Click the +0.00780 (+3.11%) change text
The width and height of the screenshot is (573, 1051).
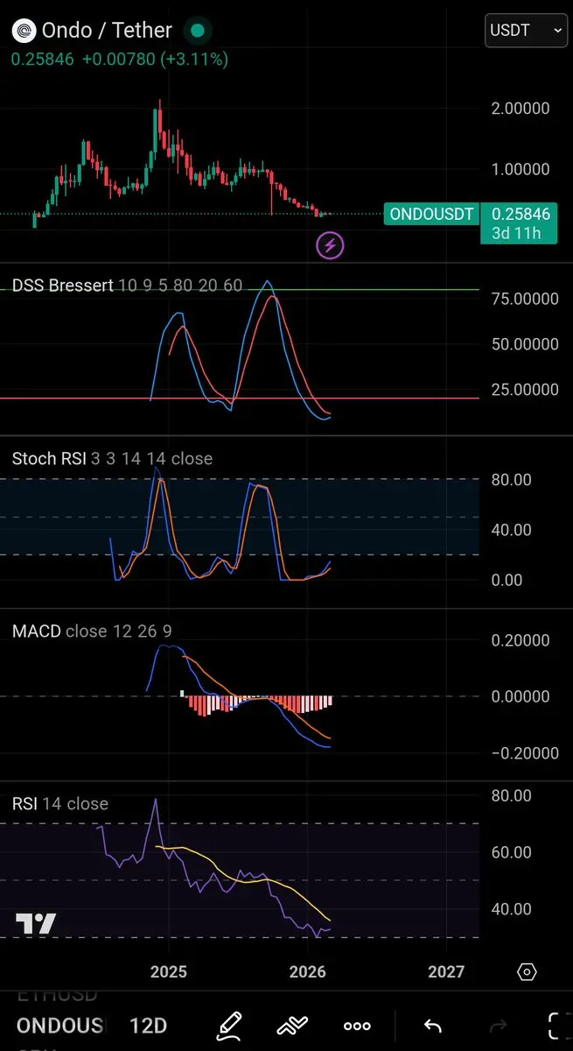(x=155, y=60)
